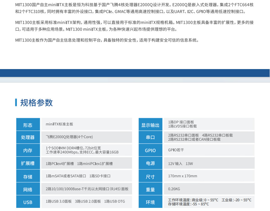Click the 规格参数 section heading
This screenshot has width=270, height=211.
36,103
